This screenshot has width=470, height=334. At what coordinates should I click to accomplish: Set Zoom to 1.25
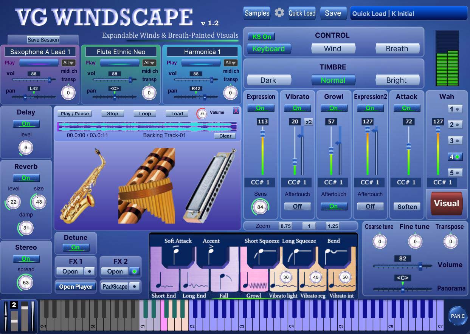[332, 226]
